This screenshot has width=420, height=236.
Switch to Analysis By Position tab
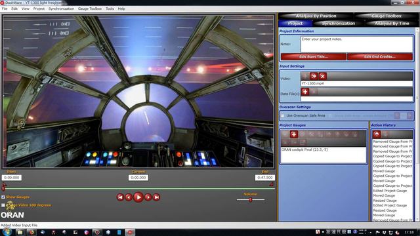click(x=316, y=16)
